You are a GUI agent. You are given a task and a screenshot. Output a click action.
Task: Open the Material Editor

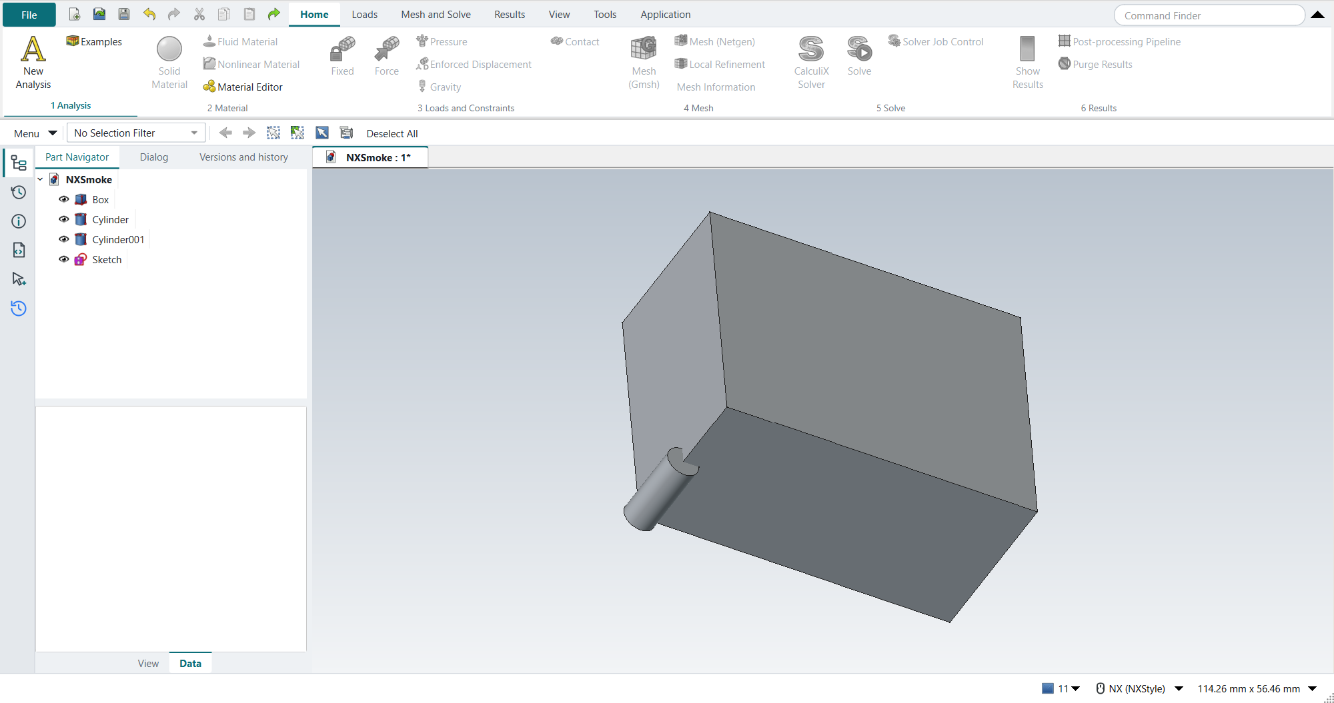(x=243, y=87)
